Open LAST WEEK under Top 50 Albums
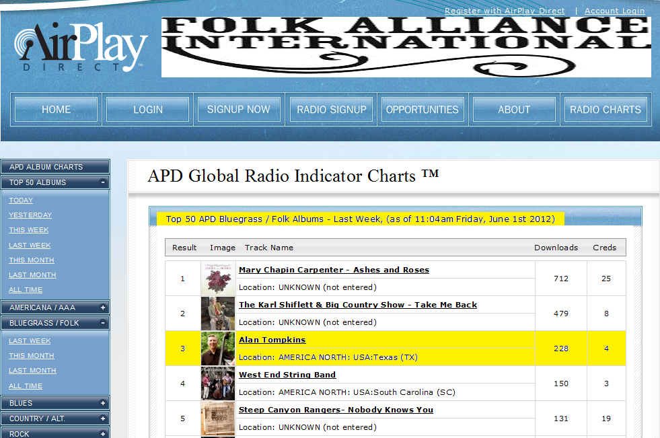This screenshot has height=438, width=660. click(x=30, y=246)
